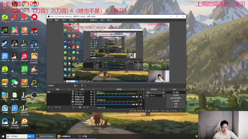Open the Steam desktop shortcut
248x139 pixels.
click(x=5, y=44)
